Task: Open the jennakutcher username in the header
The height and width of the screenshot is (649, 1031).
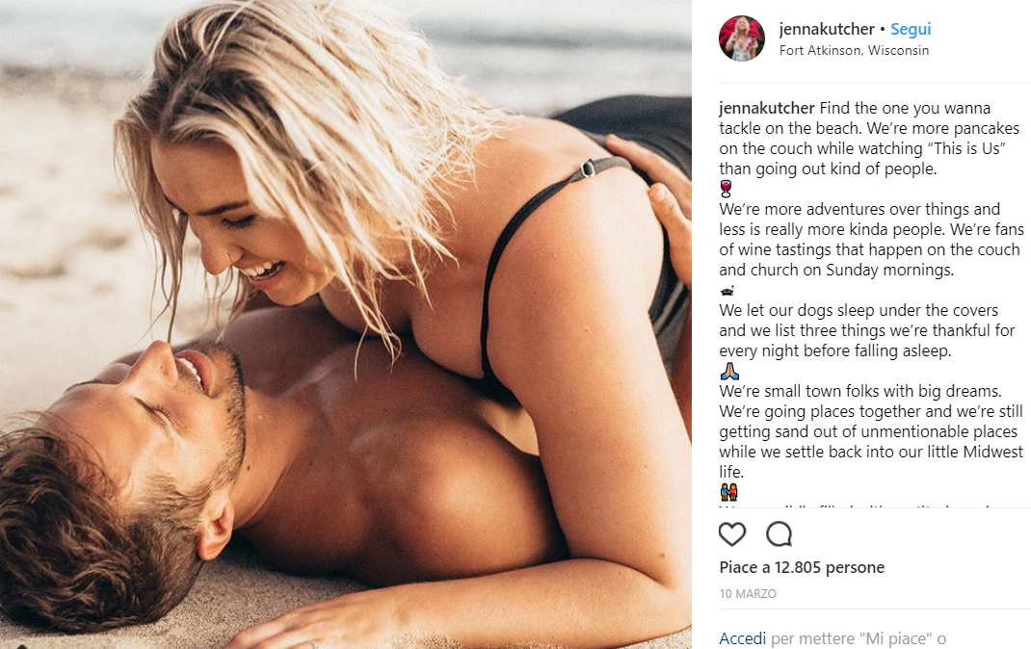Action: tap(827, 29)
